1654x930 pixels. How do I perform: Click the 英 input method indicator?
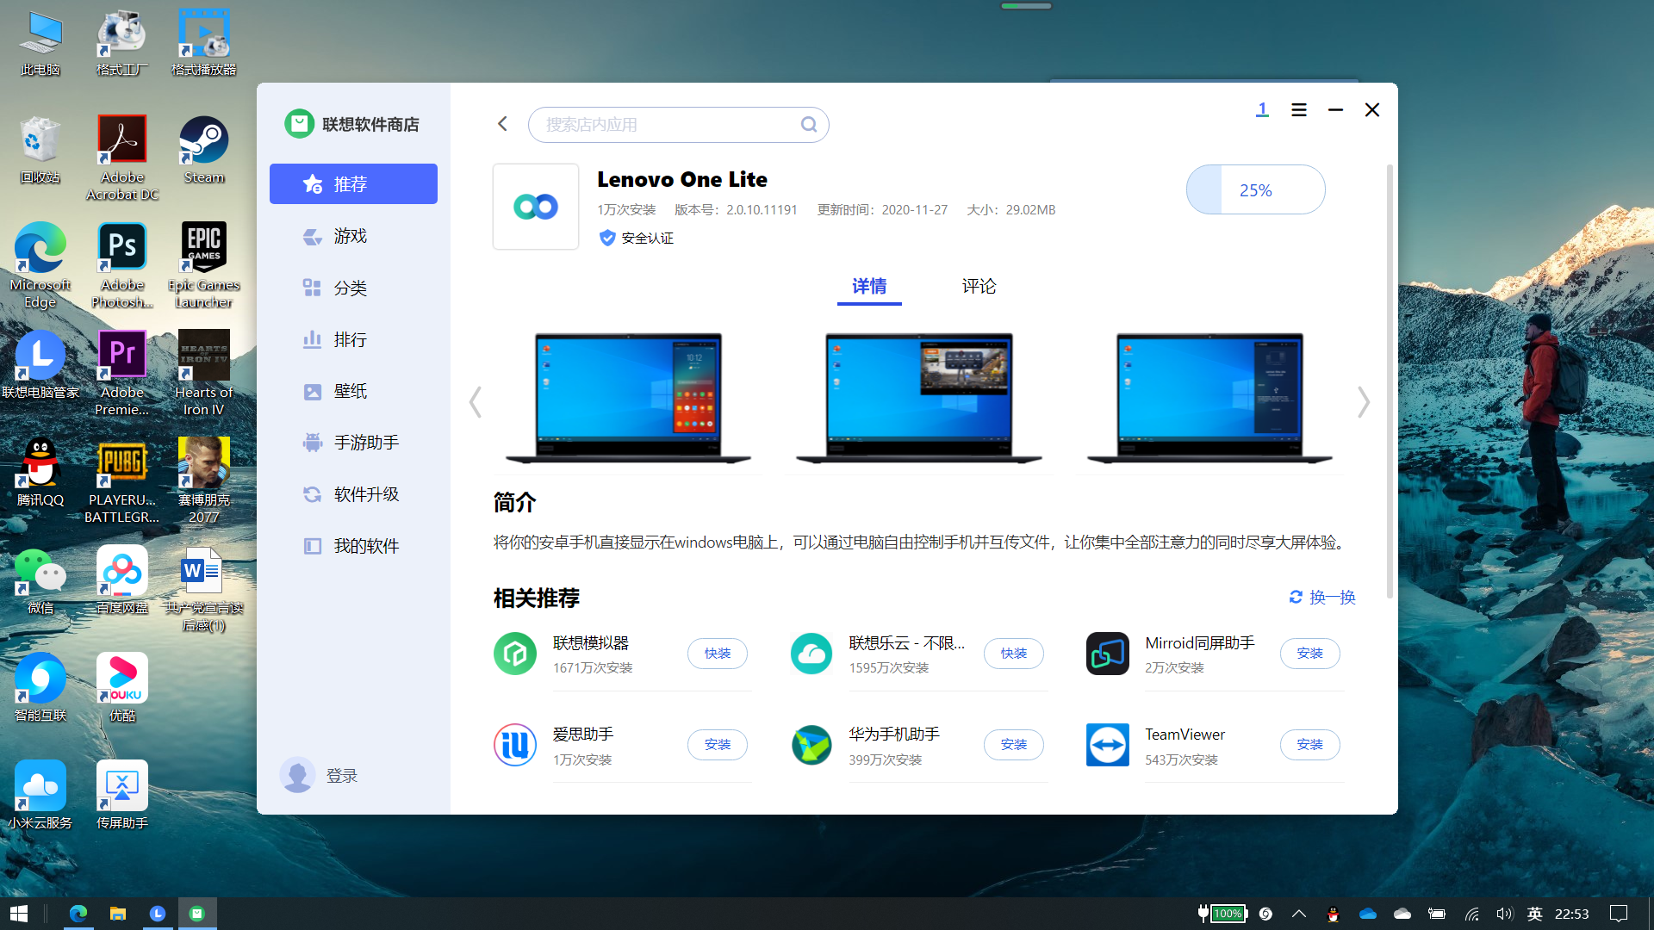point(1534,914)
